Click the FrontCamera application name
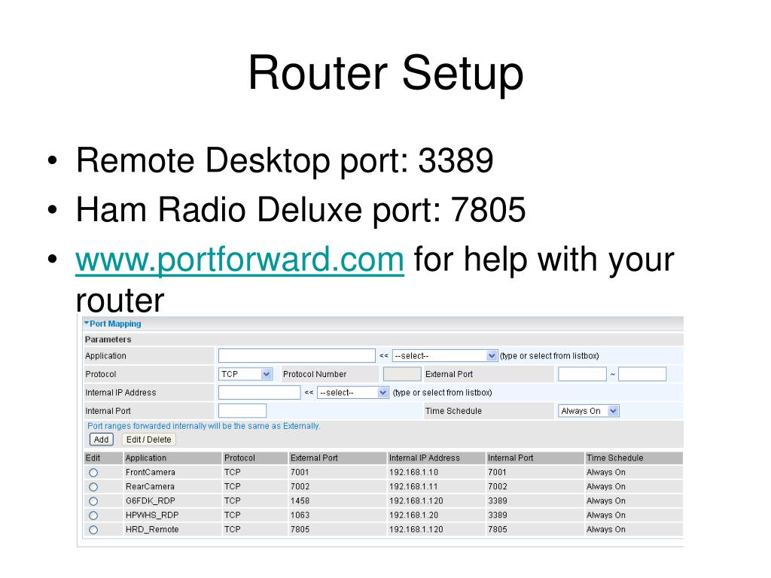The image size is (771, 578). pyautogui.click(x=150, y=473)
